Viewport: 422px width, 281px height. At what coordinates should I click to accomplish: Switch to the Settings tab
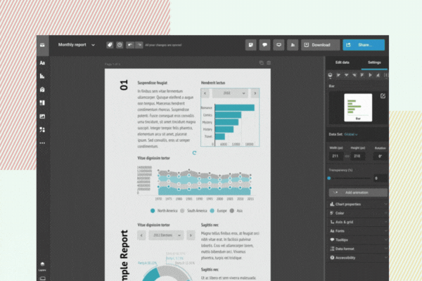click(374, 63)
